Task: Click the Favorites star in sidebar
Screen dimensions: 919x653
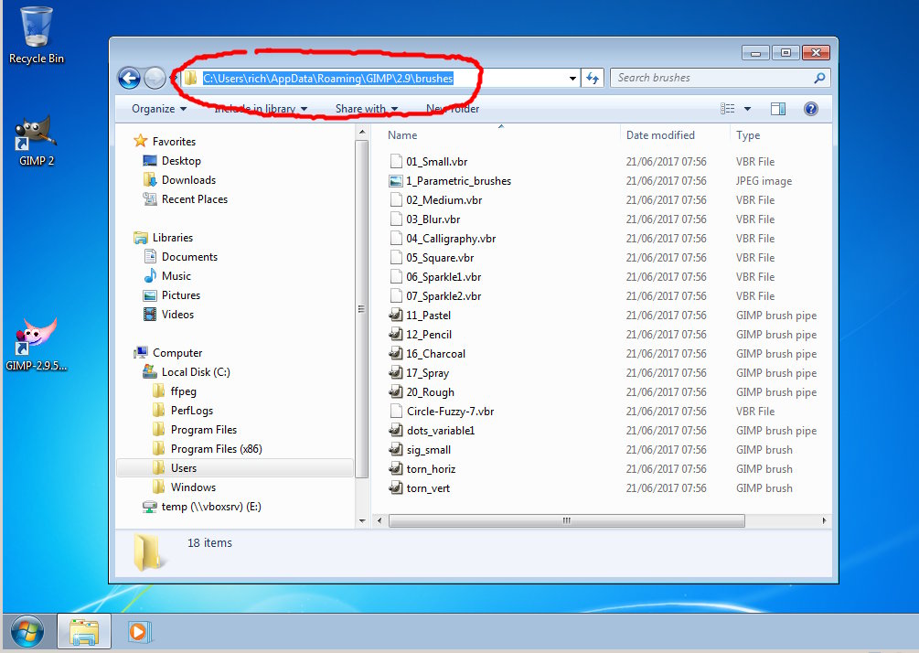Action: [x=140, y=141]
